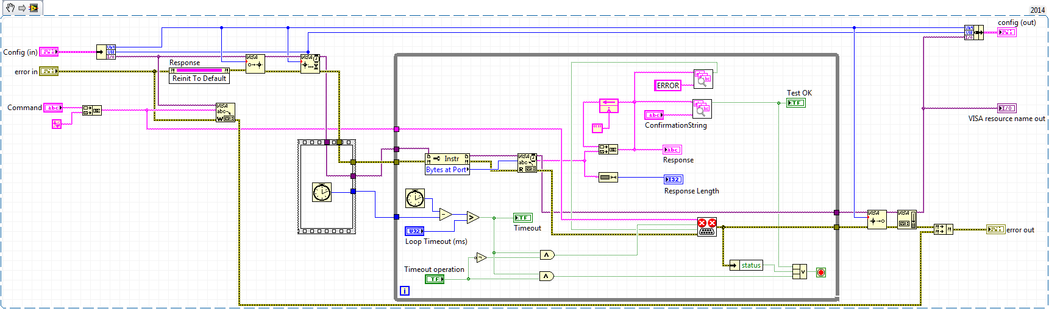Select Concatenate Strings node beside Command
The width and height of the screenshot is (1049, 309).
click(92, 111)
